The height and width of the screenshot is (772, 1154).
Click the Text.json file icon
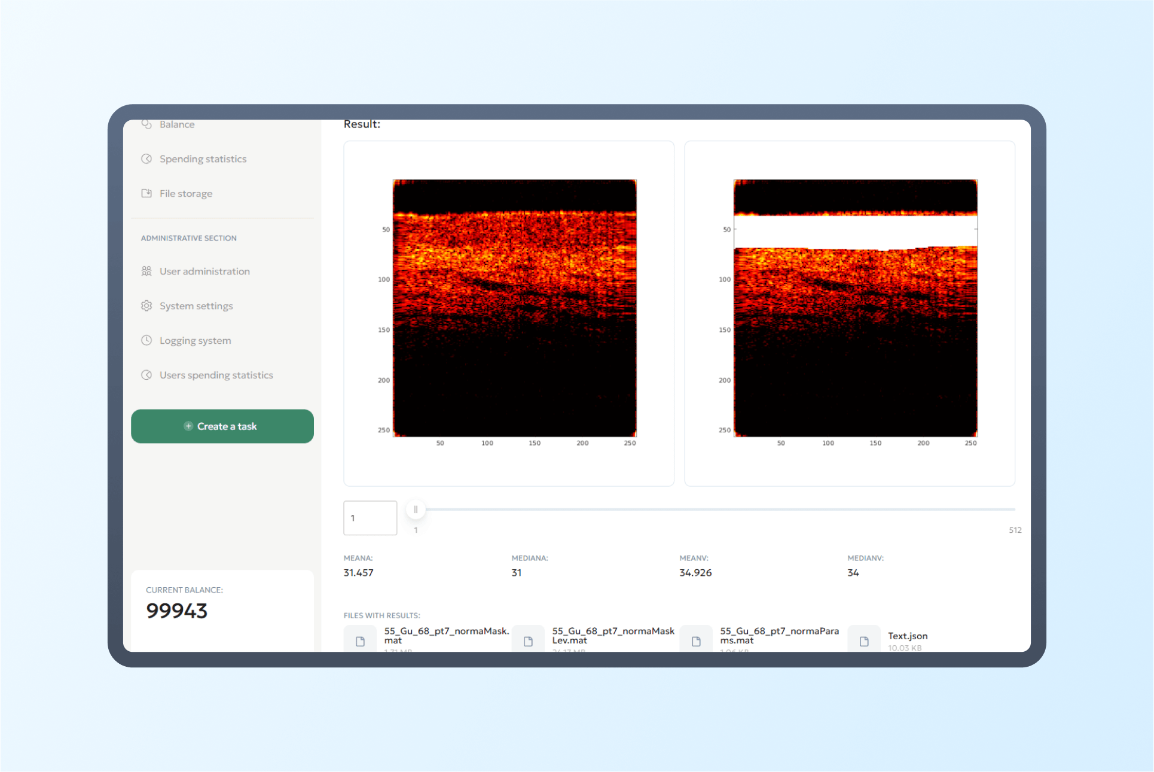[x=864, y=641]
